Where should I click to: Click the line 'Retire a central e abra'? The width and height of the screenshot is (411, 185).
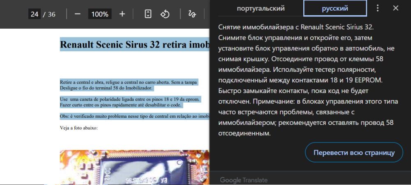point(128,82)
